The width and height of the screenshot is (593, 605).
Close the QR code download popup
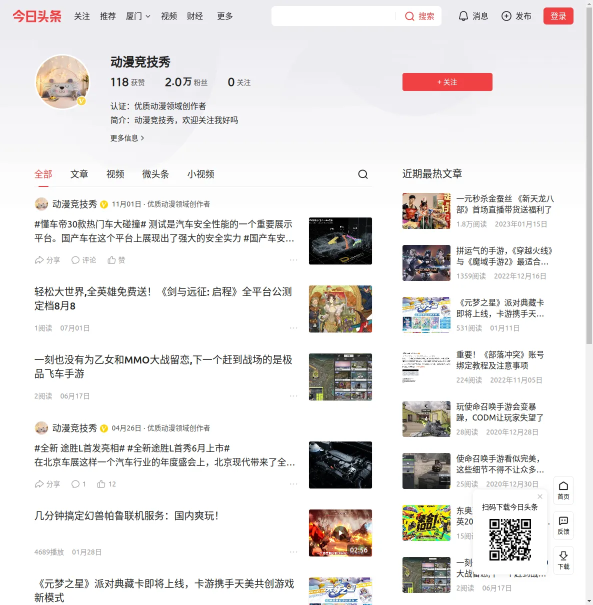pyautogui.click(x=540, y=496)
